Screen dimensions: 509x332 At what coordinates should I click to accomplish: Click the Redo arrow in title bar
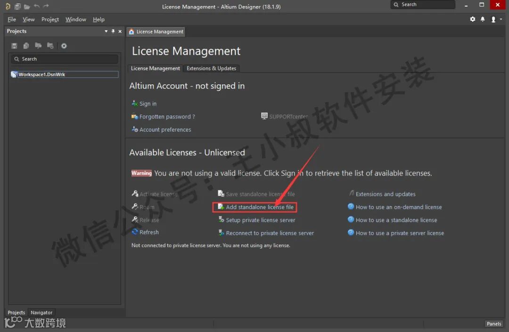[46, 6]
